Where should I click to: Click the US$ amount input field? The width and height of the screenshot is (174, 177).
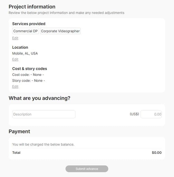pos(151,114)
